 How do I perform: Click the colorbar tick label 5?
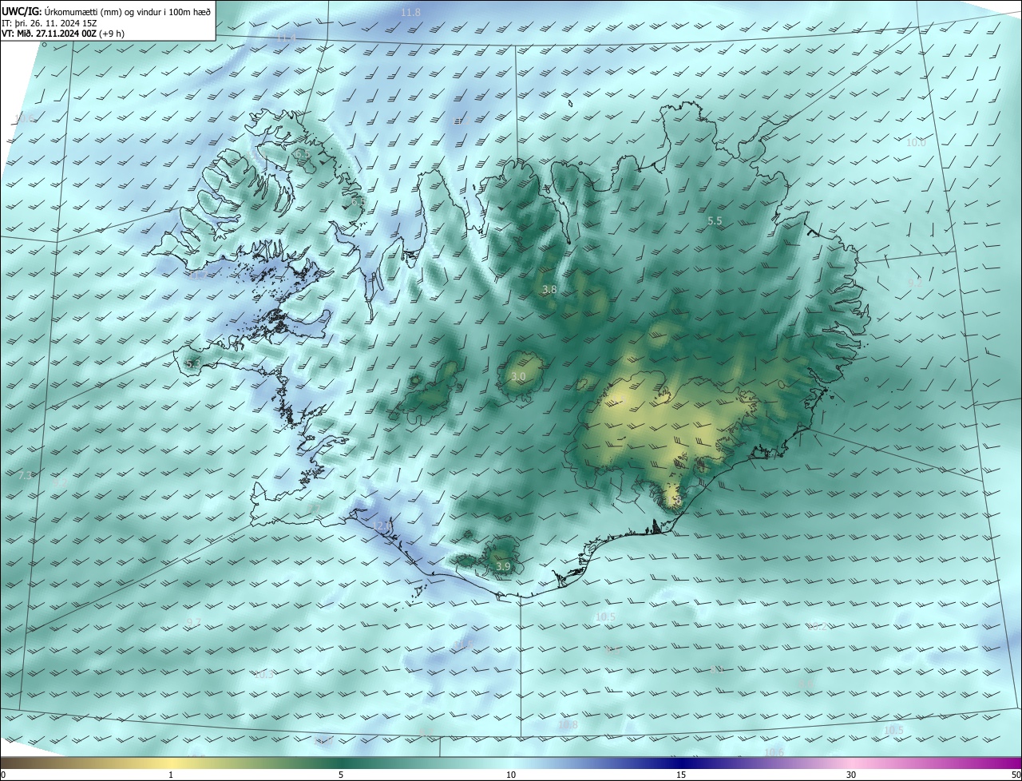[x=341, y=775]
